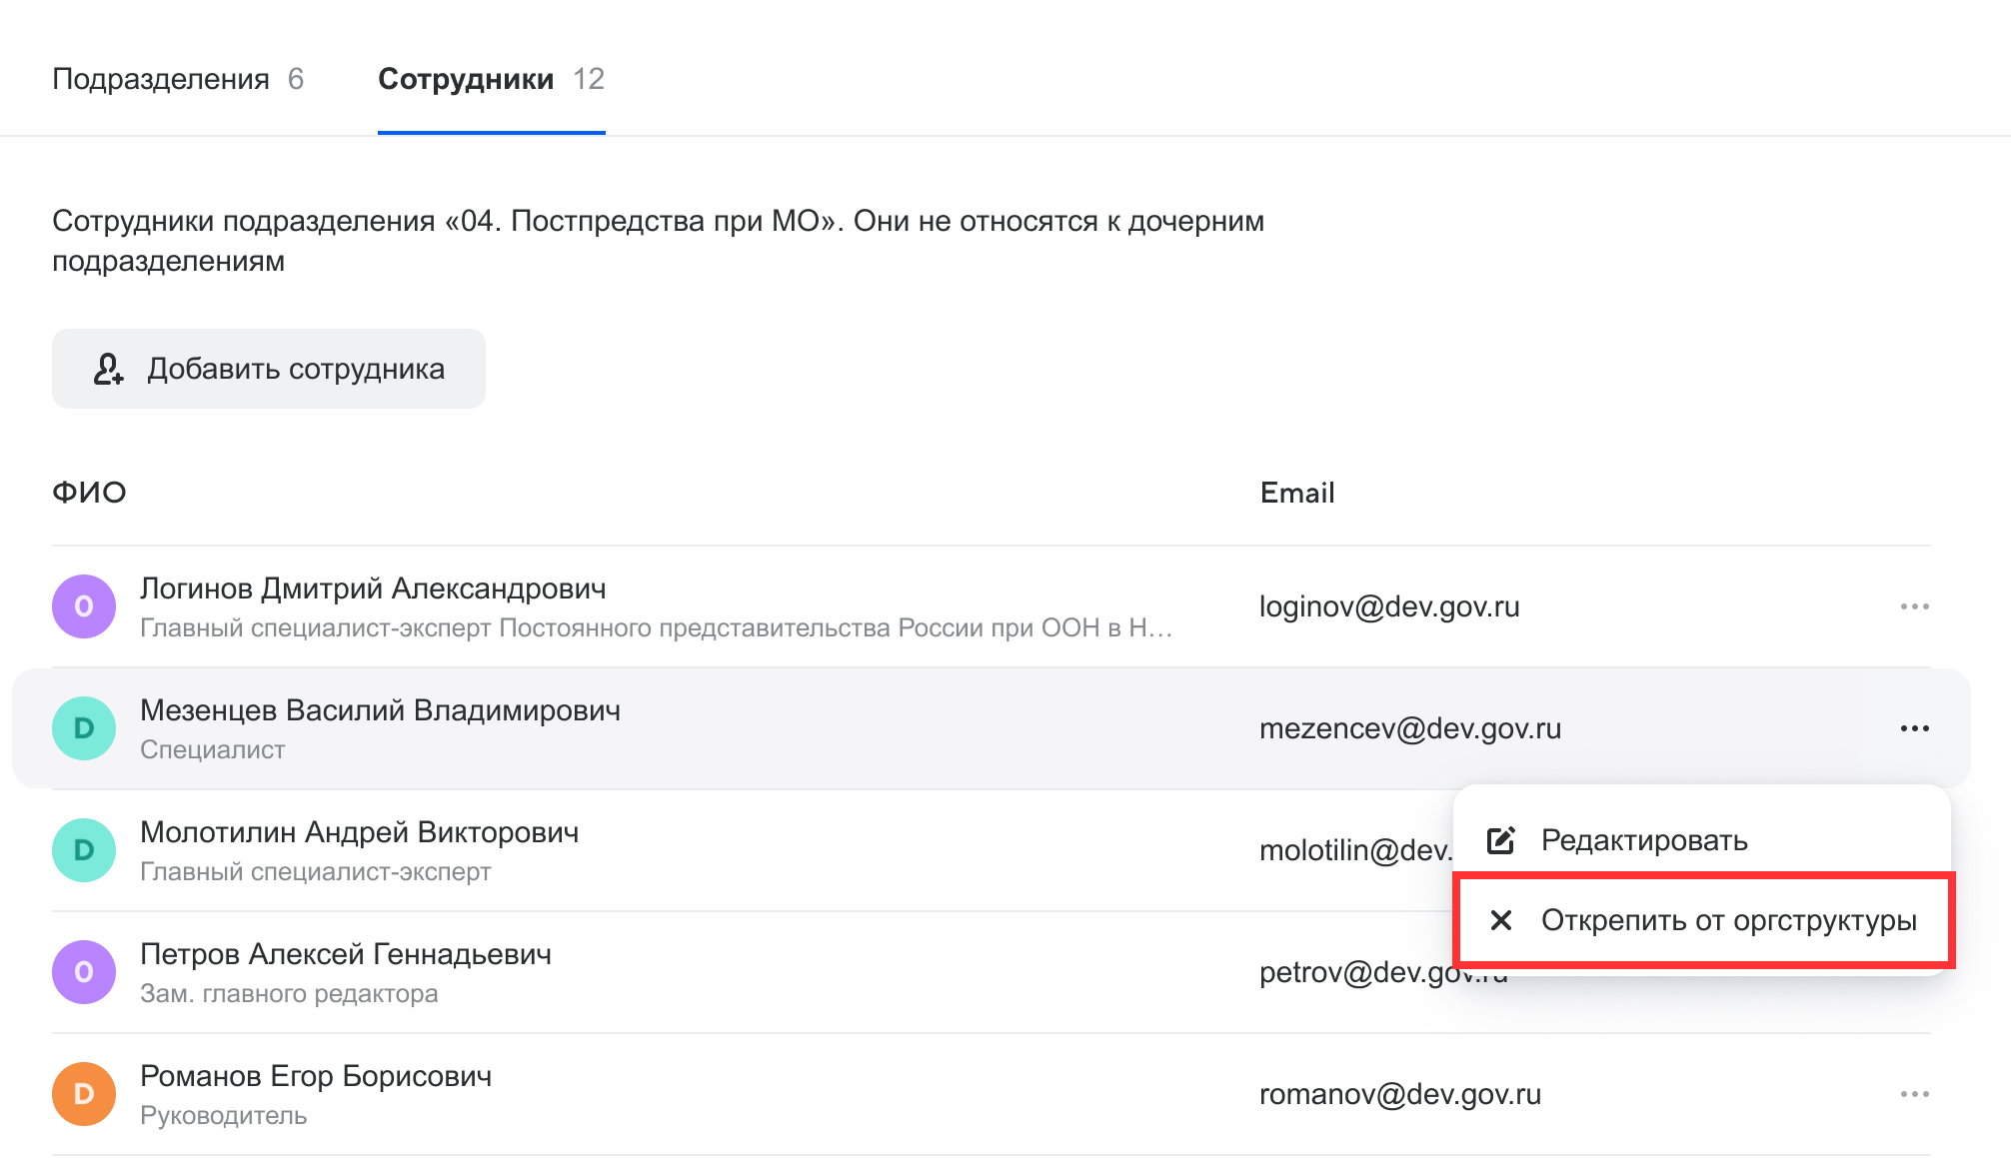
Task: Click the ФИО column header
Action: click(x=89, y=493)
